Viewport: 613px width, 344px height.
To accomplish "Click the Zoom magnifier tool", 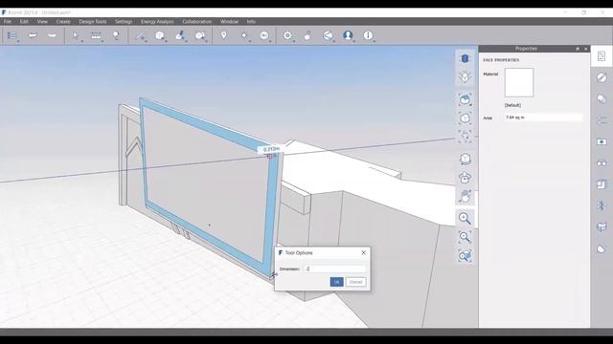I will (x=465, y=219).
